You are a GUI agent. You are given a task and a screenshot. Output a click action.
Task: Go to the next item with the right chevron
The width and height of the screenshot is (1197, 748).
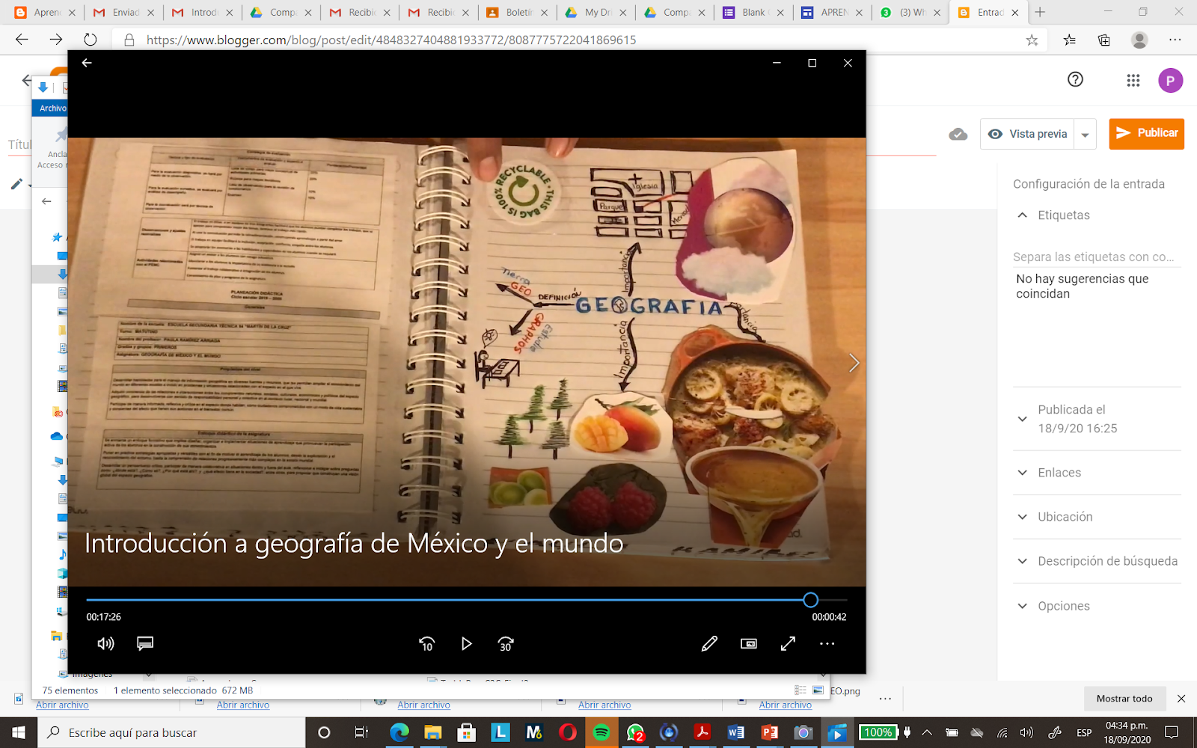pyautogui.click(x=854, y=363)
